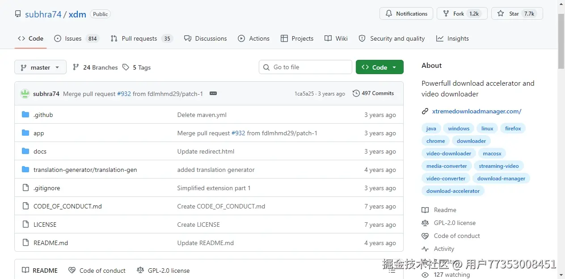Screen dimensions: 565x279
Task: Open pull request #932 link in commit header
Action: click(x=124, y=94)
